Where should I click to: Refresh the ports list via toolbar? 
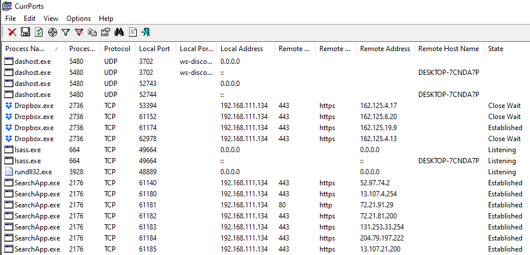pyautogui.click(x=39, y=32)
